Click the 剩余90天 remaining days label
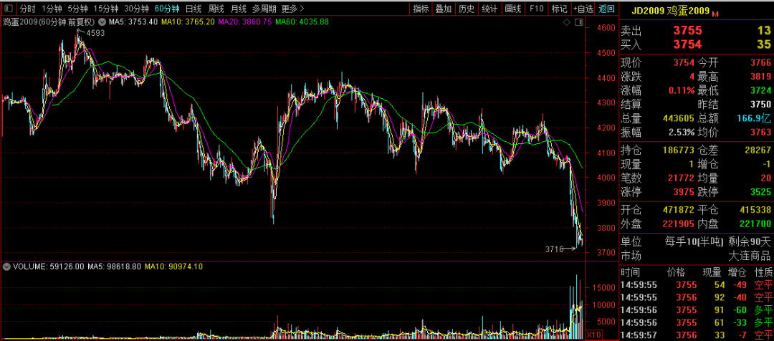 coord(750,242)
